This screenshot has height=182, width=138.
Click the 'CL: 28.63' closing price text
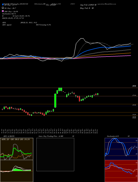tap(51, 5)
